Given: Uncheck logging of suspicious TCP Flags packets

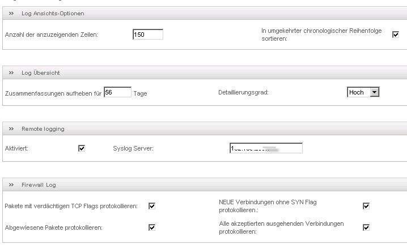Looking at the screenshot, I should pyautogui.click(x=152, y=206).
